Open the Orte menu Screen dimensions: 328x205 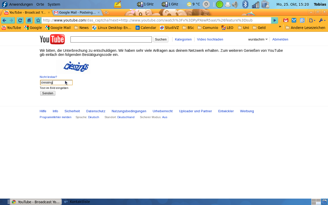(40, 4)
